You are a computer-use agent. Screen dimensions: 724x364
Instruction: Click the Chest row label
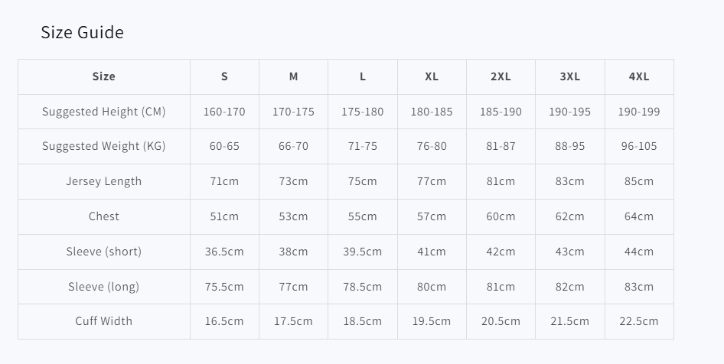pos(104,216)
